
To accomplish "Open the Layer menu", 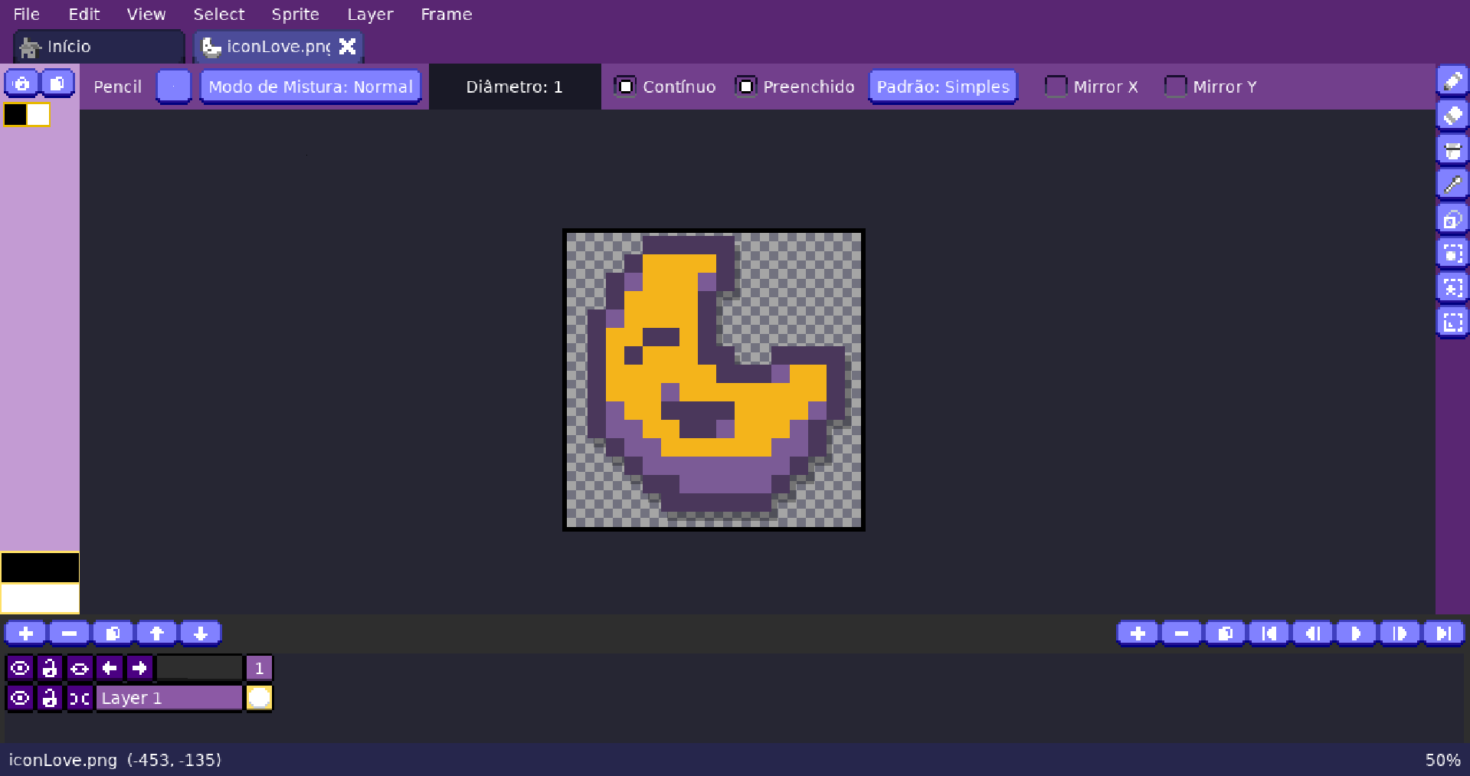I will click(371, 15).
